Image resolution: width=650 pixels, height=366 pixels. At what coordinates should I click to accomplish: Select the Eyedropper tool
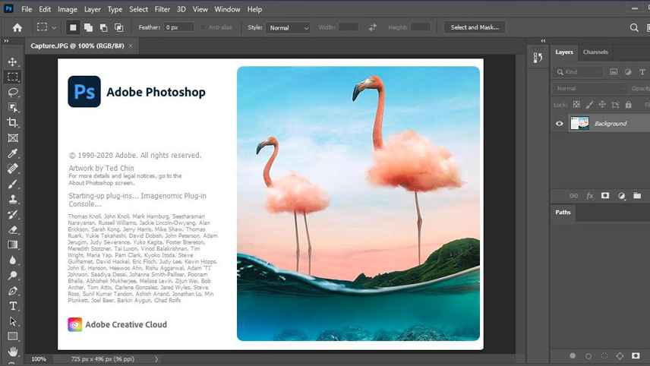pyautogui.click(x=12, y=153)
